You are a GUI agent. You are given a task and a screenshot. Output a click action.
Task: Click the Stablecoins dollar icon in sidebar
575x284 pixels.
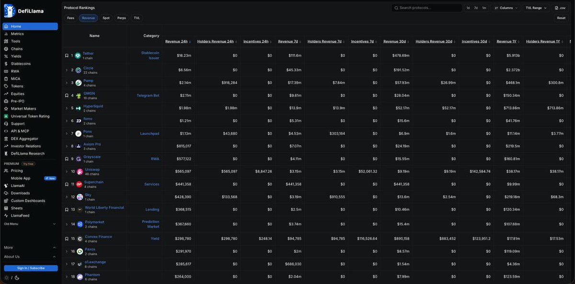6,64
